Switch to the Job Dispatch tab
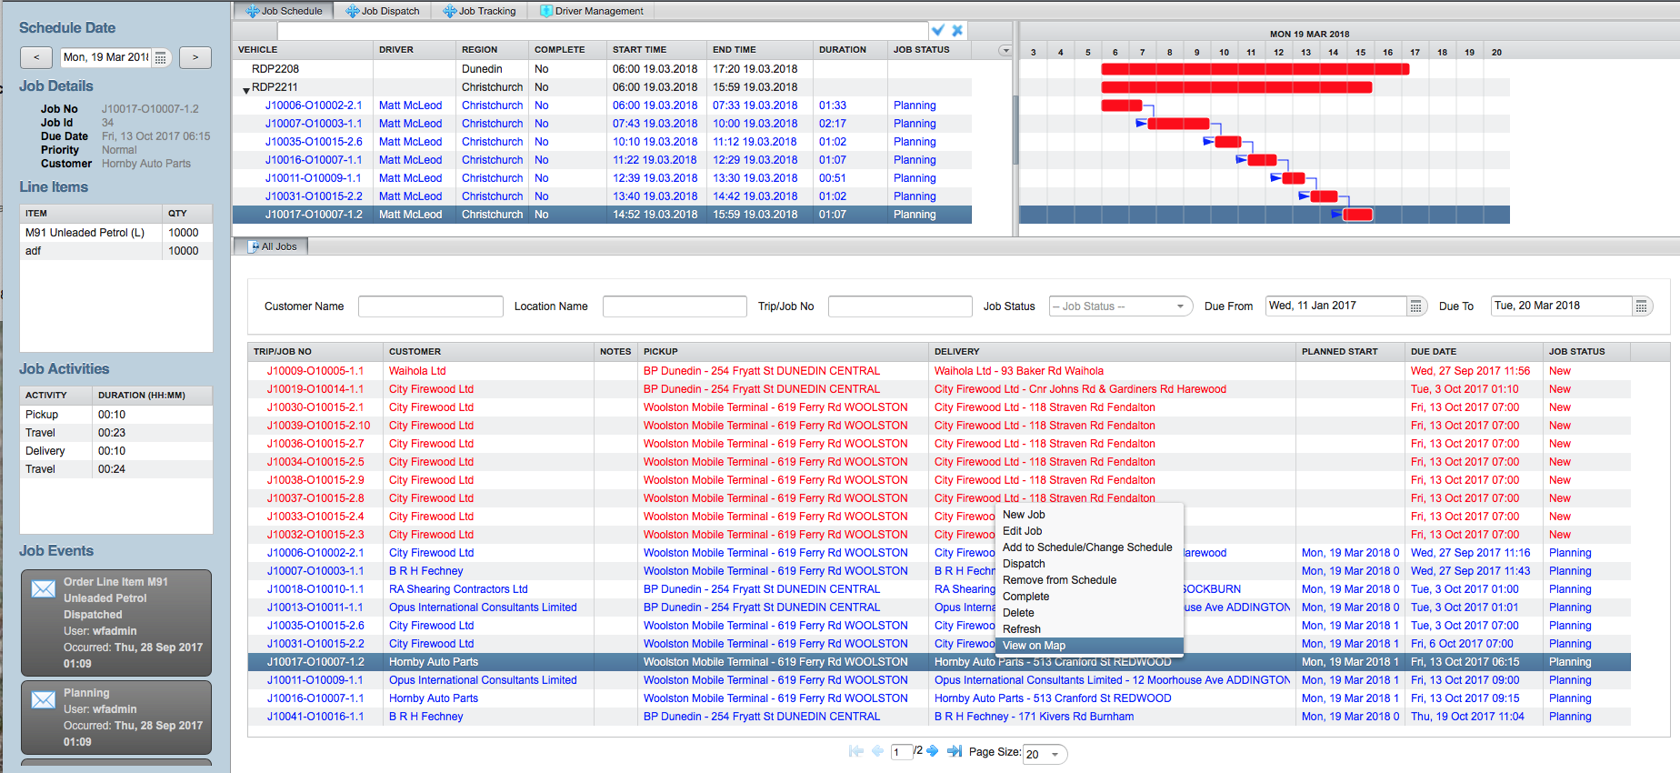 coord(383,11)
